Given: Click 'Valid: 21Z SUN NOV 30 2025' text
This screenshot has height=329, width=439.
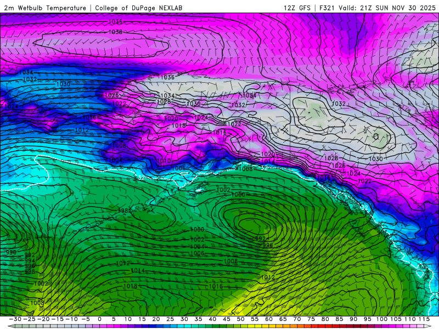Looking at the screenshot, I should coord(387,8).
